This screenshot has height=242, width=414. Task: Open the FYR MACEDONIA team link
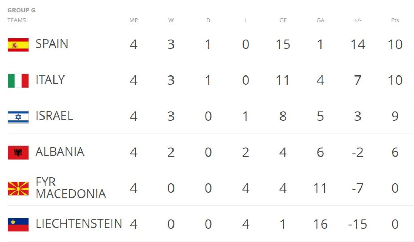(x=70, y=188)
